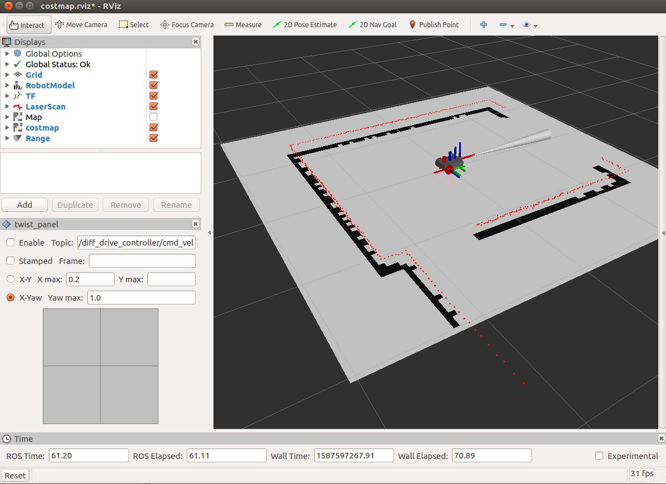Uncheck the RobotModel display checkbox
The height and width of the screenshot is (484, 666).
click(x=154, y=86)
